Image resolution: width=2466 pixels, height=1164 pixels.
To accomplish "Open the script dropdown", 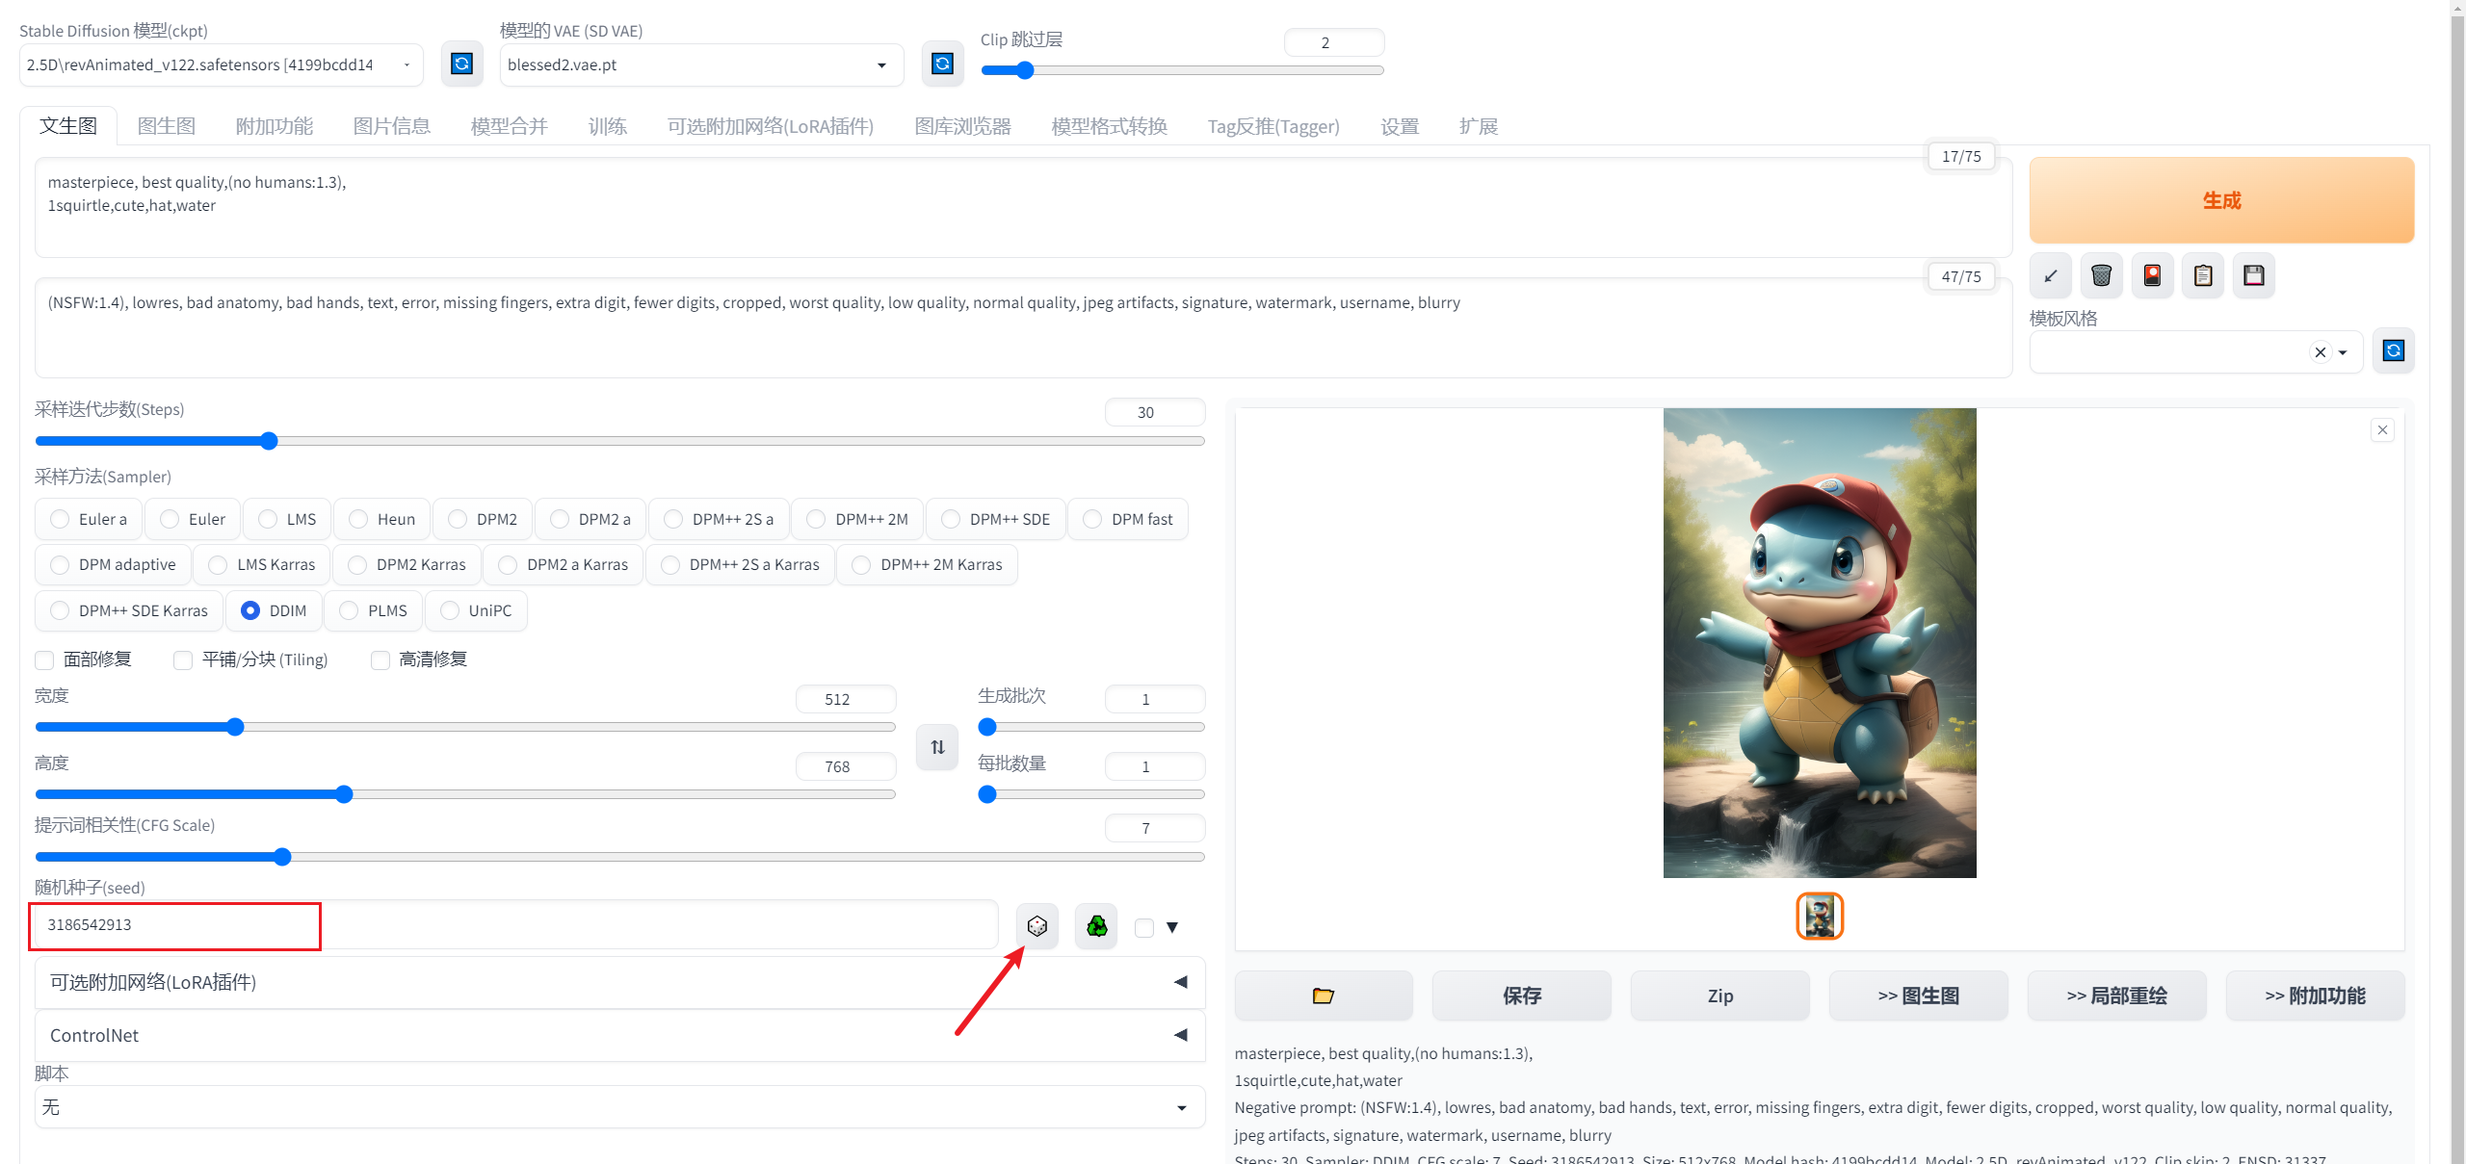I will (x=620, y=1107).
